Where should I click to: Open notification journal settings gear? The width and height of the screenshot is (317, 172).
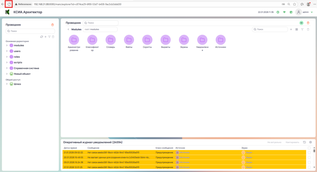click(311, 142)
